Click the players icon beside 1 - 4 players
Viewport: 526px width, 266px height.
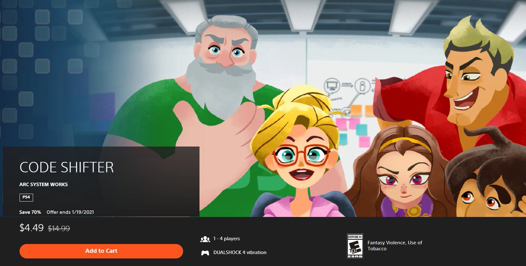pyautogui.click(x=205, y=239)
